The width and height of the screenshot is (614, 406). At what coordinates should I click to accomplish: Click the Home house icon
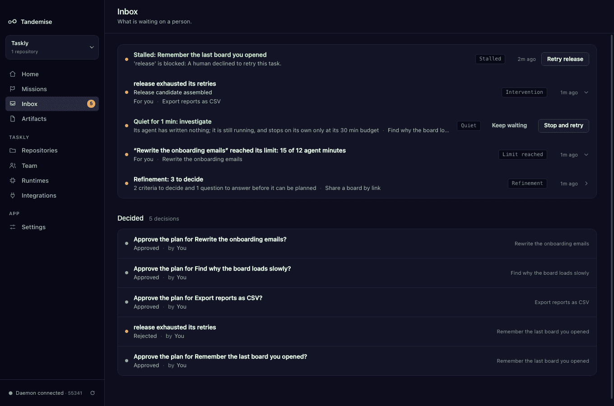click(13, 74)
